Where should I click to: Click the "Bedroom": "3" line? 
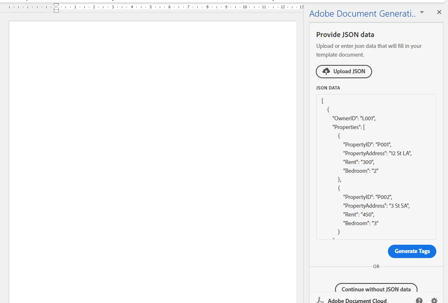(360, 223)
